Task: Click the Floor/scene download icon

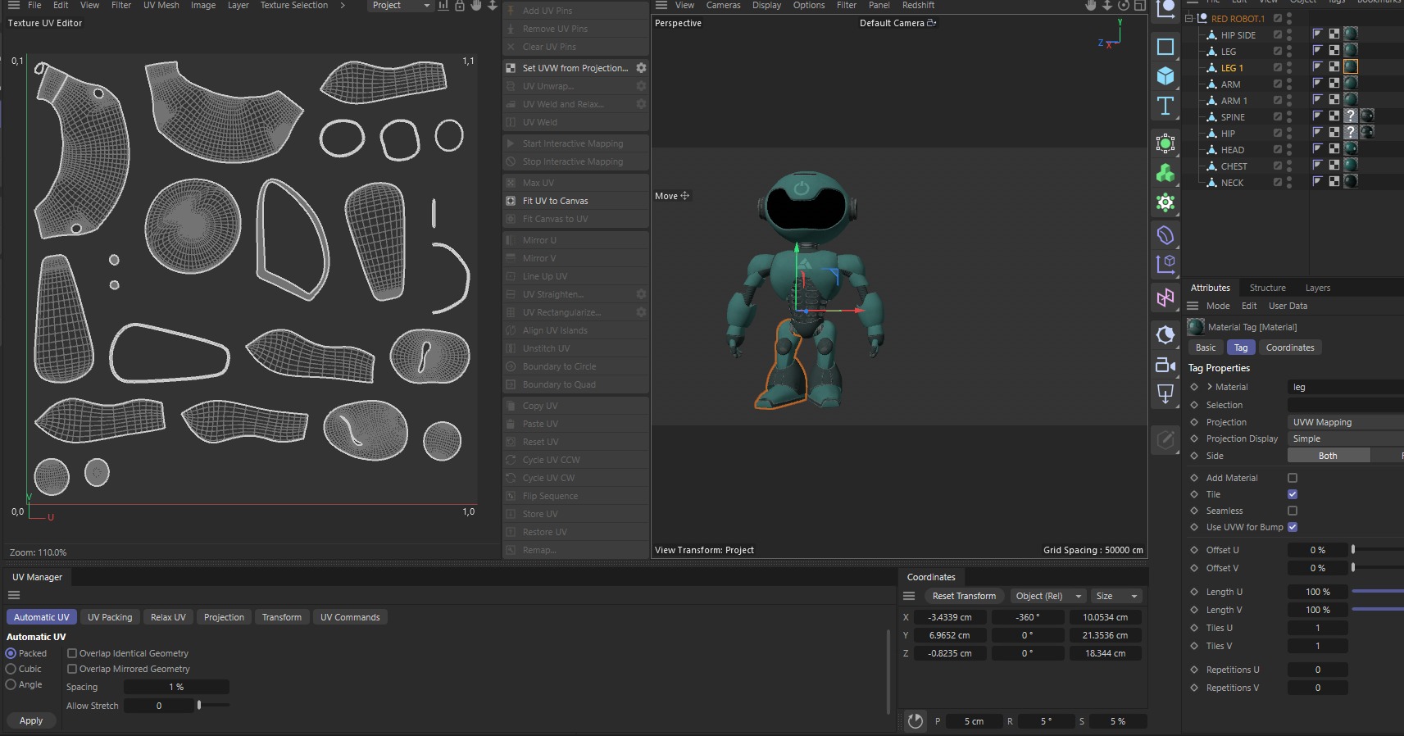Action: click(1165, 394)
